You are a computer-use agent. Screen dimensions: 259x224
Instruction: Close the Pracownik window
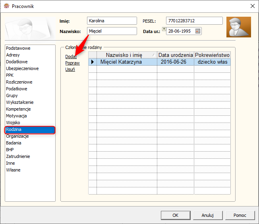(252, 6)
